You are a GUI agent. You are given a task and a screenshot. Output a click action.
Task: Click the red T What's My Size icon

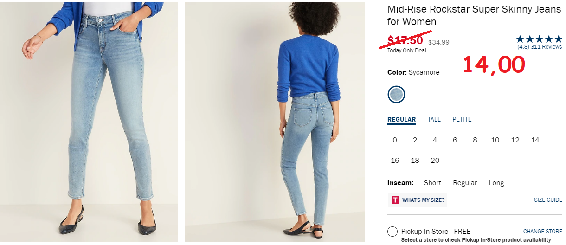coord(395,200)
